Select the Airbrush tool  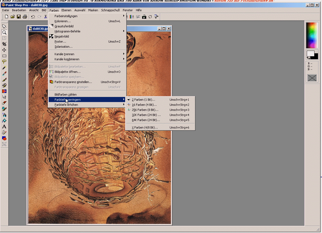(4, 115)
